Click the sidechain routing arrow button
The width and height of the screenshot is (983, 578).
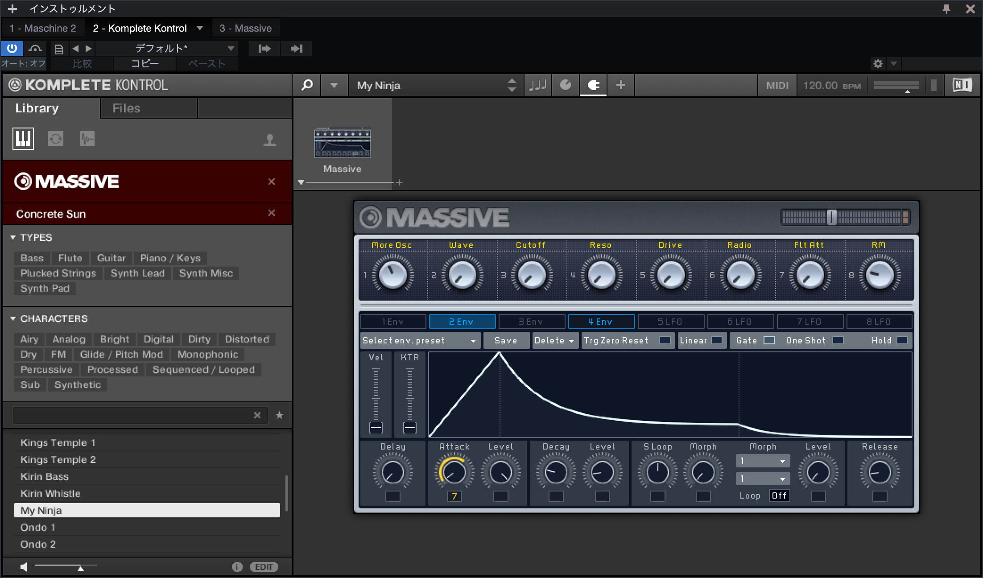(x=264, y=48)
